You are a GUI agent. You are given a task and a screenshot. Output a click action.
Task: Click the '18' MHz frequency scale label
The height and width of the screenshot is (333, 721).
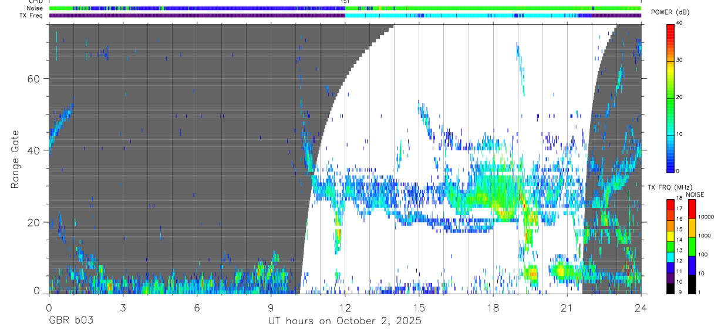tap(680, 199)
